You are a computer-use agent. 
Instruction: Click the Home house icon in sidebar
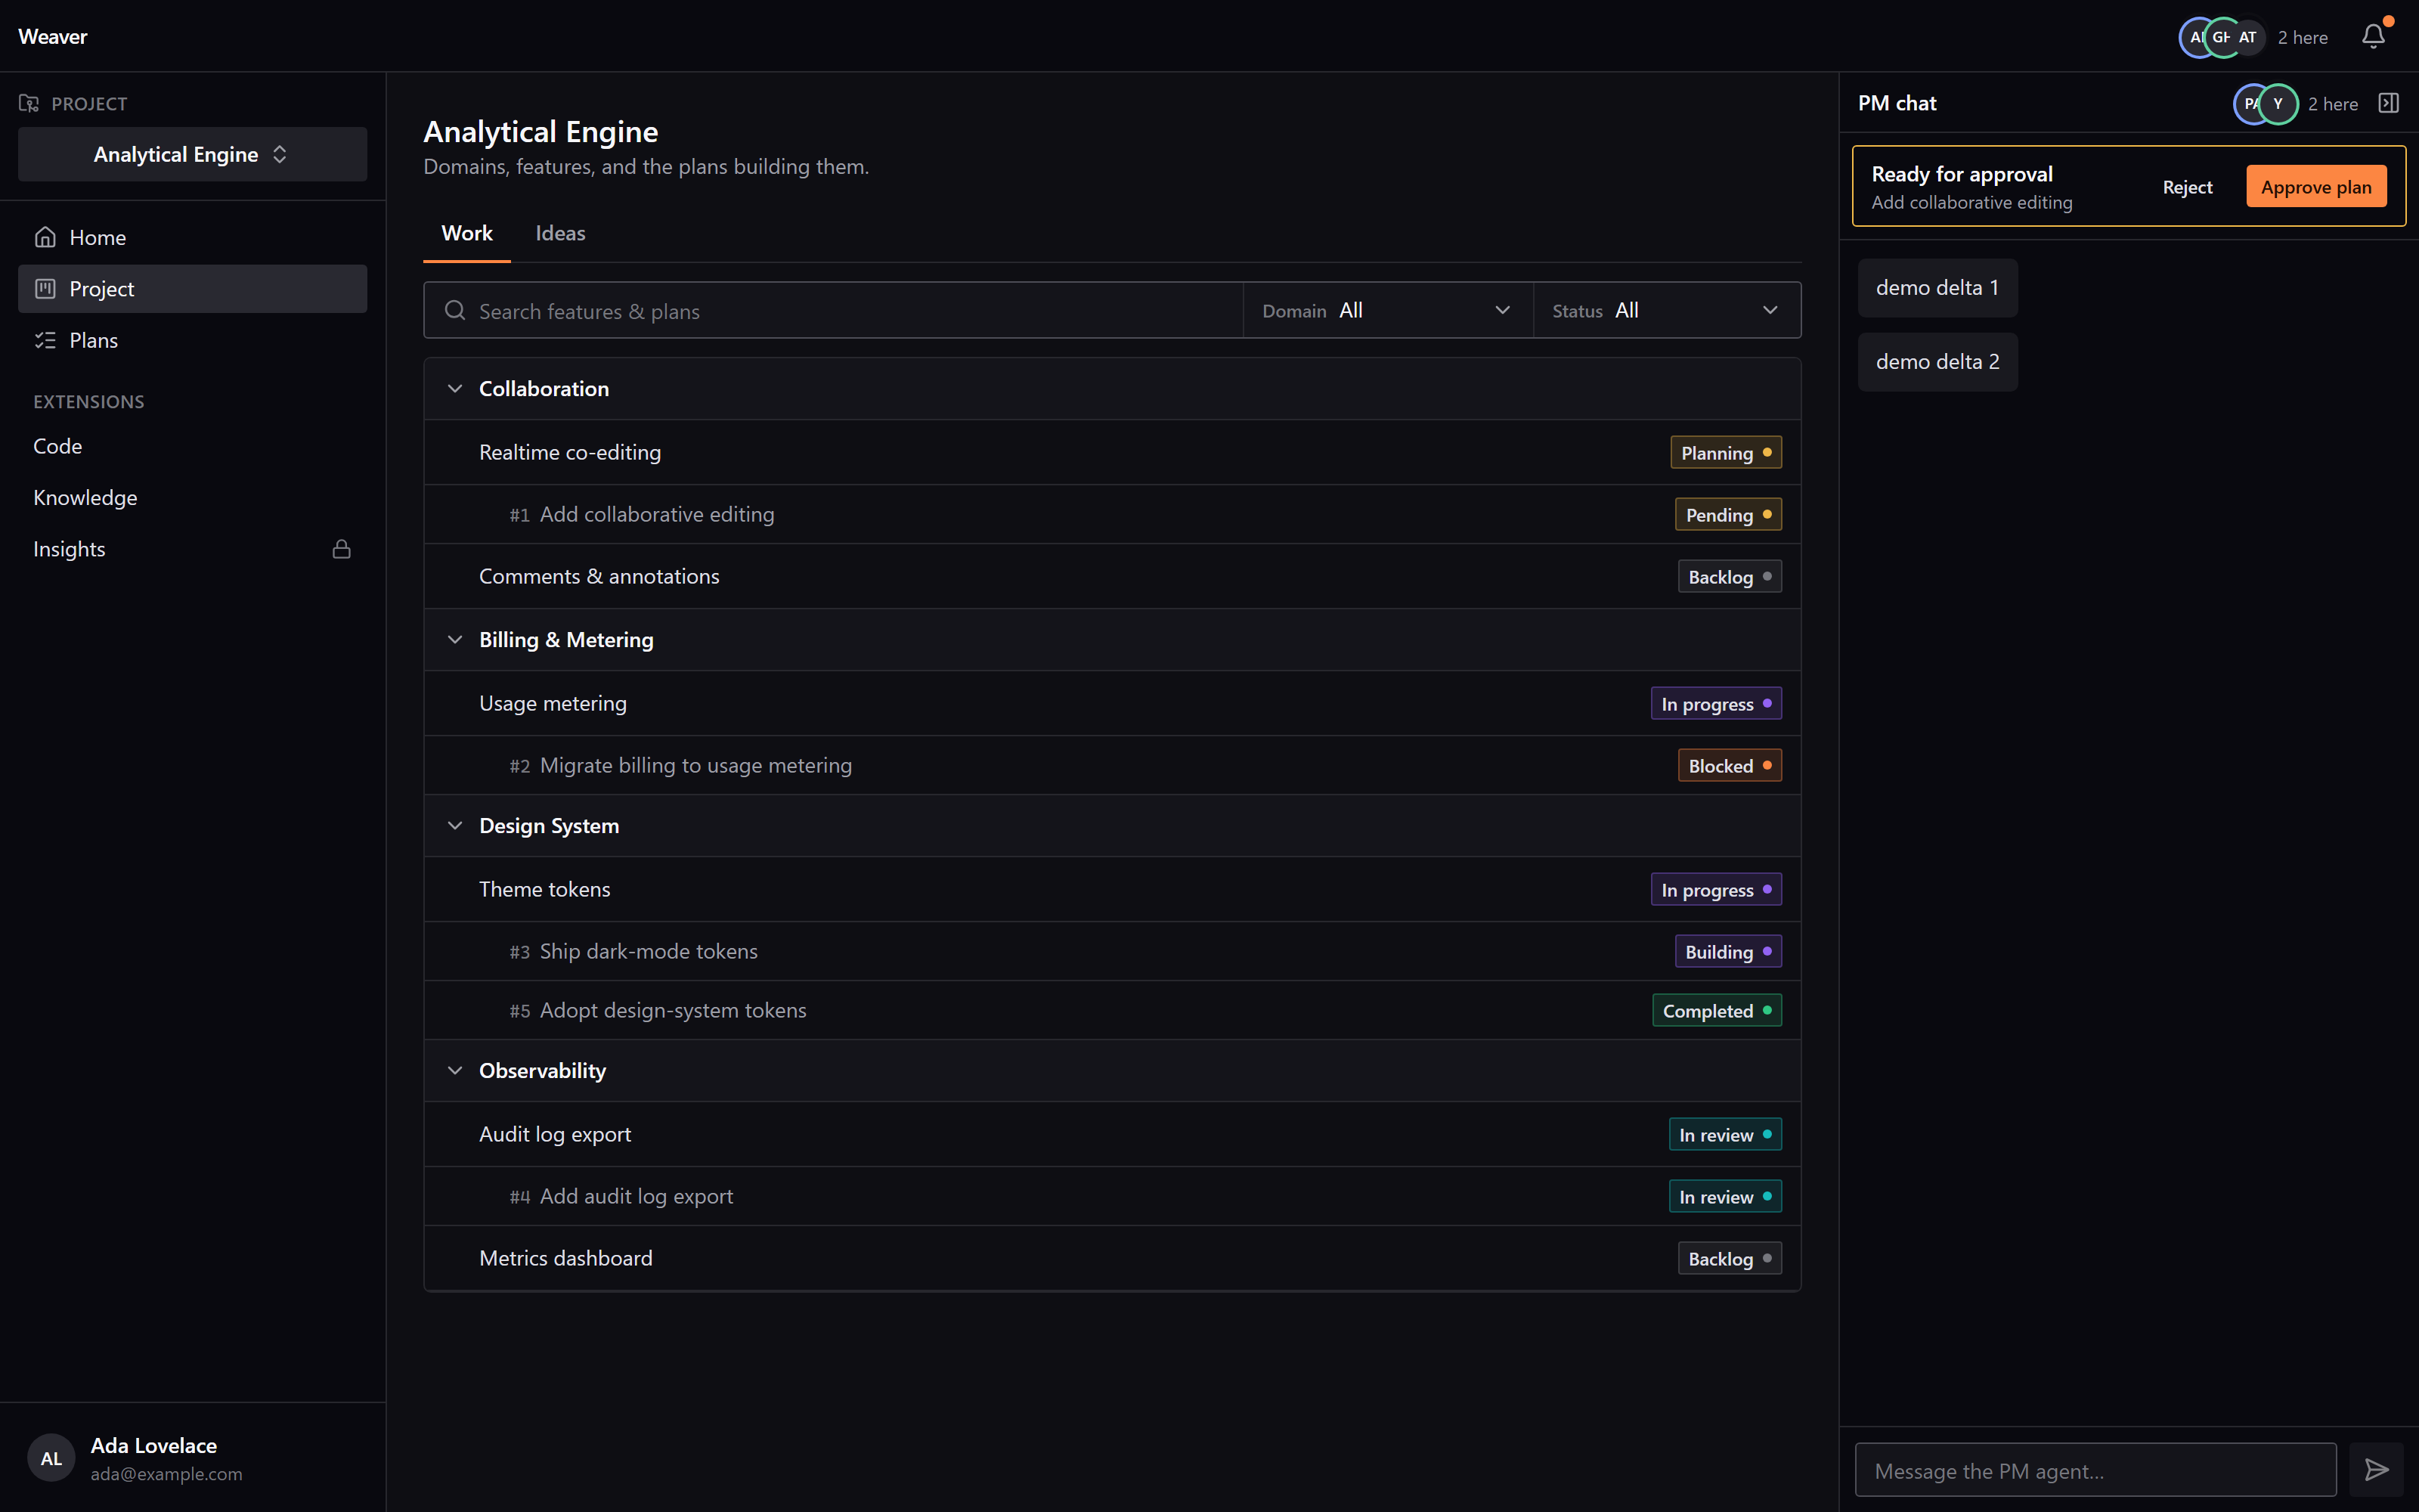click(x=45, y=237)
